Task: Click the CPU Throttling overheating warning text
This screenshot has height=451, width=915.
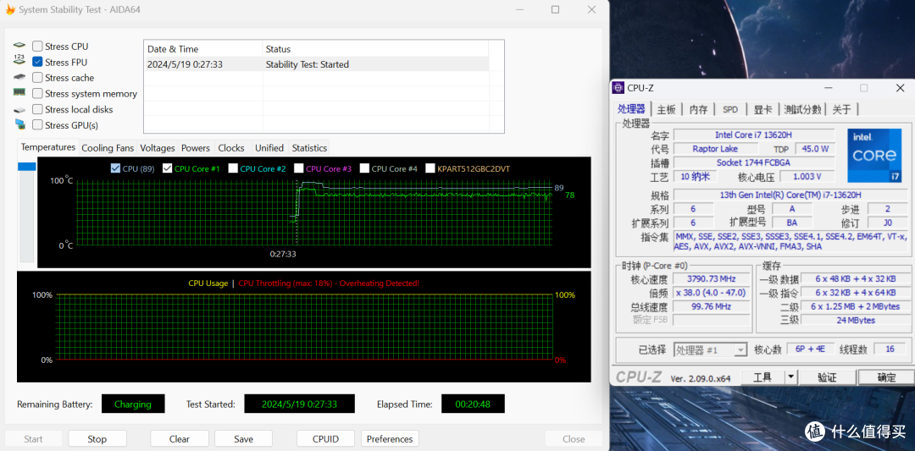Action: pyautogui.click(x=329, y=283)
